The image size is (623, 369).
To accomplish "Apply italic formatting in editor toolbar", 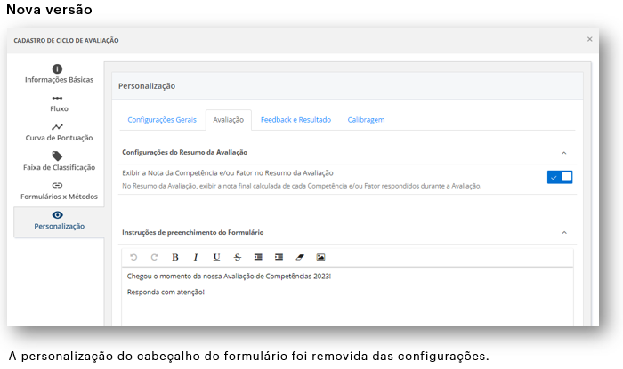I will pyautogui.click(x=196, y=257).
